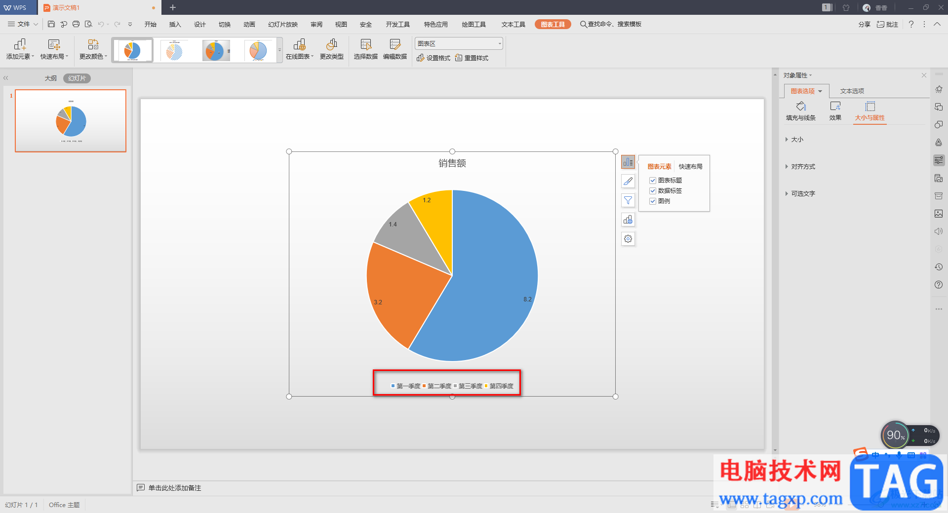Click the chart elements floating button
The height and width of the screenshot is (513, 948).
pyautogui.click(x=628, y=162)
